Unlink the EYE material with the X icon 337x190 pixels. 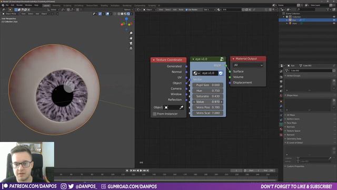[x=250, y=9]
